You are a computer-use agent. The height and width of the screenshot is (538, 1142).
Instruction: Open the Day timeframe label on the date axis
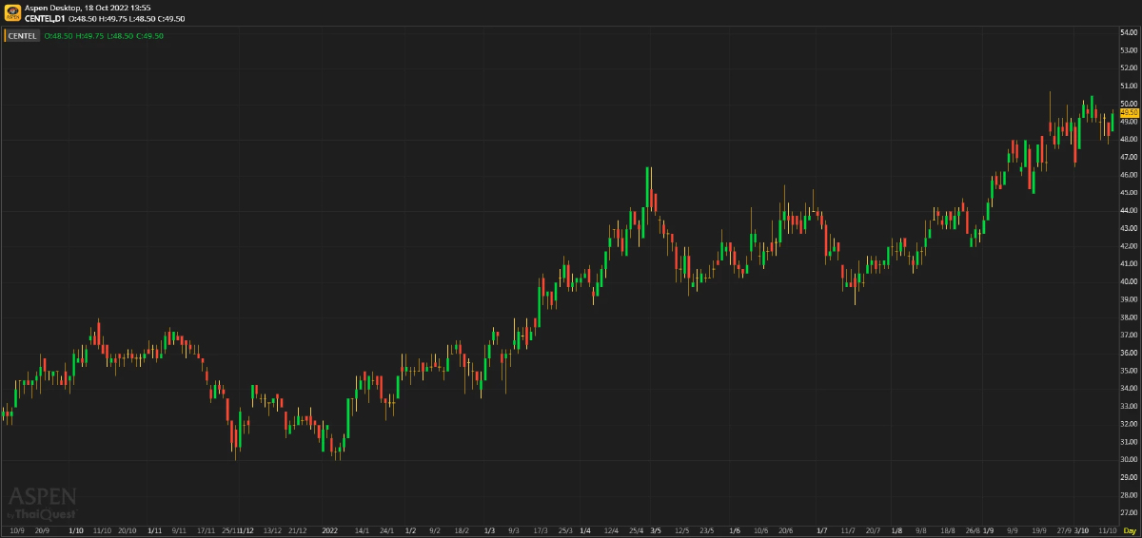1130,530
